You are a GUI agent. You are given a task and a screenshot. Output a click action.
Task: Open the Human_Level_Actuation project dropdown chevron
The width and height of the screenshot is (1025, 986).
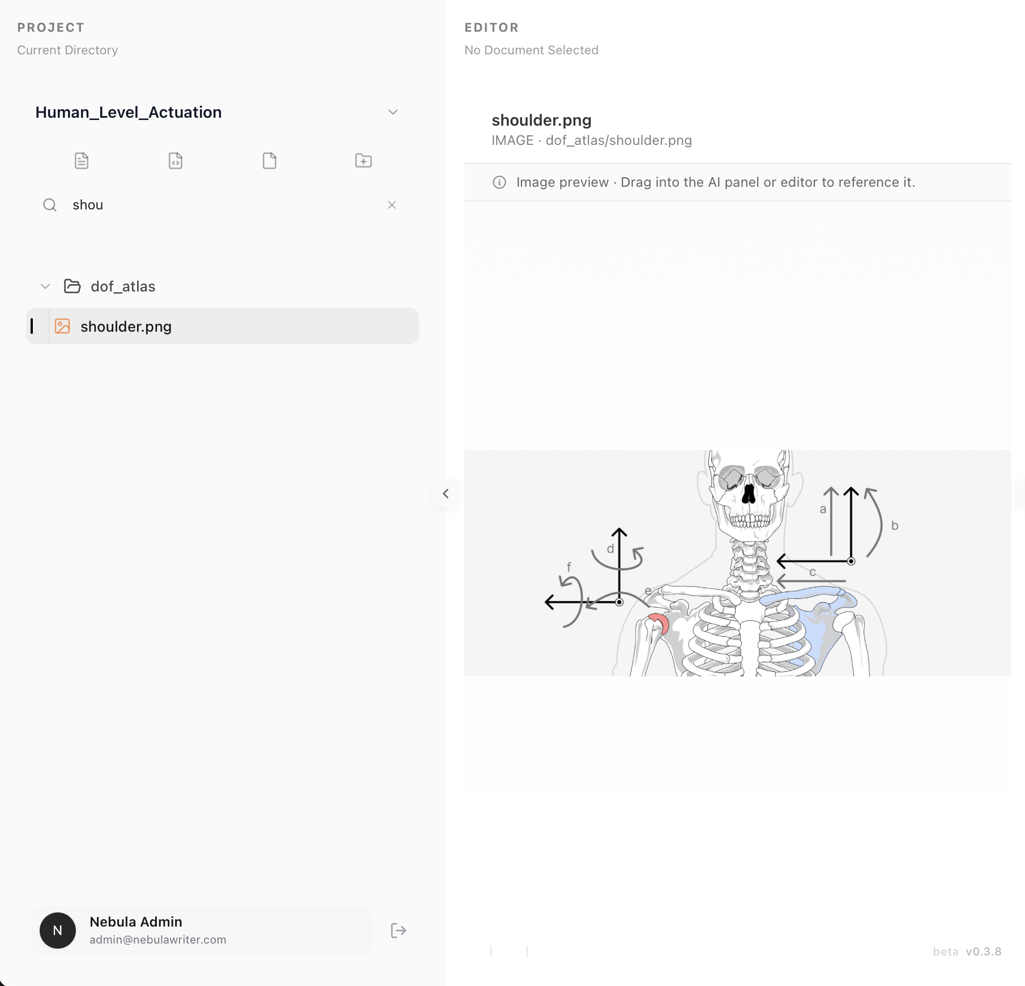393,112
